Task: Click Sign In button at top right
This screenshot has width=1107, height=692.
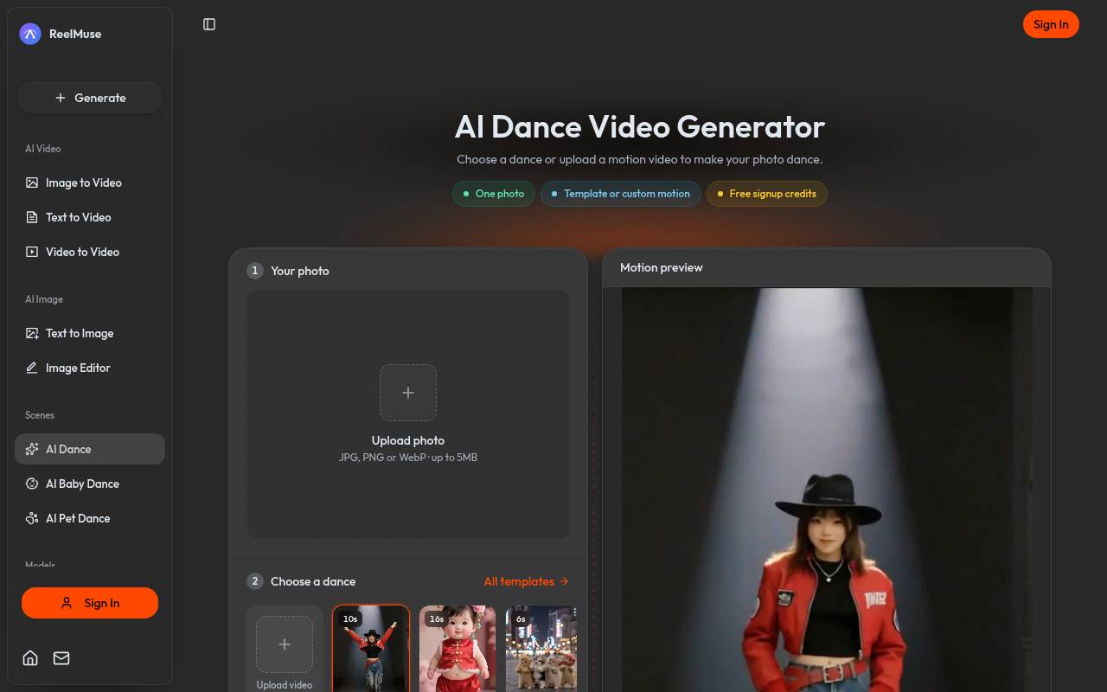Action: (1051, 24)
